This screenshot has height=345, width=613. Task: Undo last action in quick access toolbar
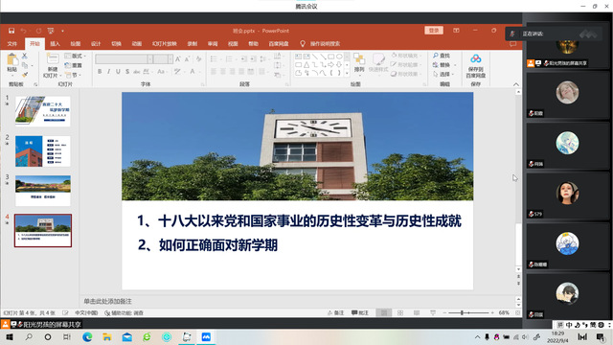tap(23, 31)
